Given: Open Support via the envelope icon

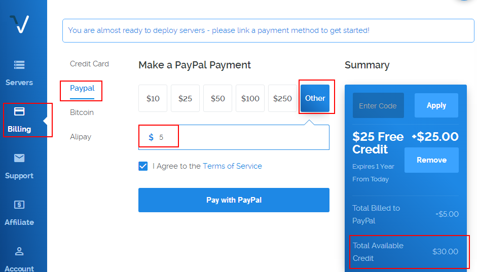Looking at the screenshot, I should [19, 158].
